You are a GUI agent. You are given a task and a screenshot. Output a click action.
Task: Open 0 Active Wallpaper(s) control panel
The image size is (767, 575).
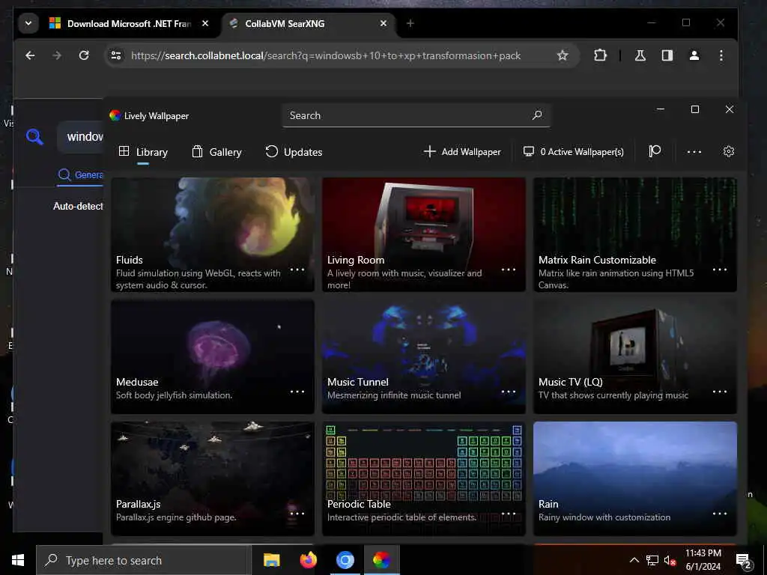[x=573, y=151]
